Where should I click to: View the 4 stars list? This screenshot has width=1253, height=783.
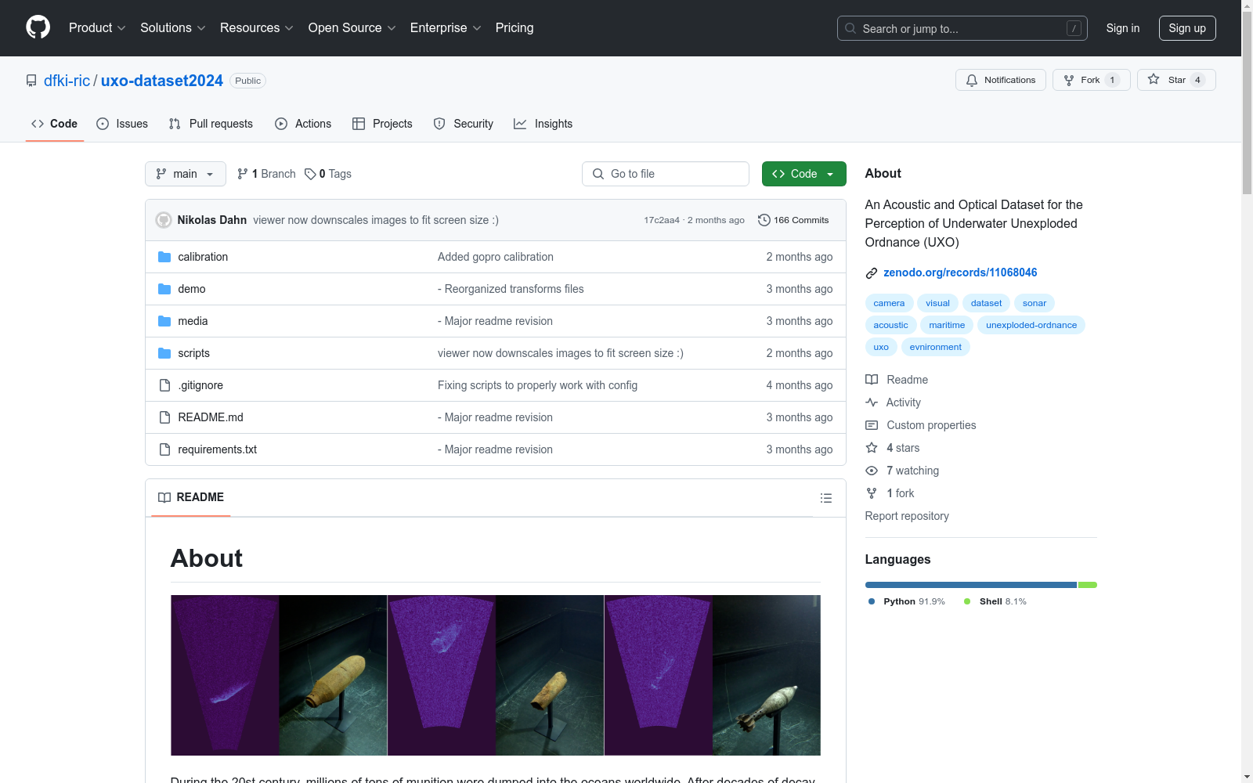(x=893, y=448)
